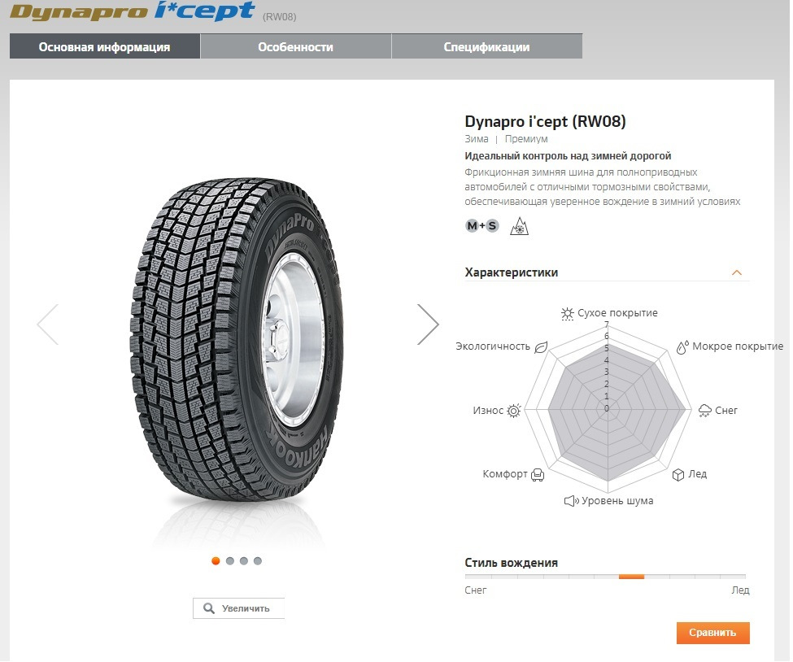Click the Сравнить button
This screenshot has height=662, width=793.
(712, 633)
